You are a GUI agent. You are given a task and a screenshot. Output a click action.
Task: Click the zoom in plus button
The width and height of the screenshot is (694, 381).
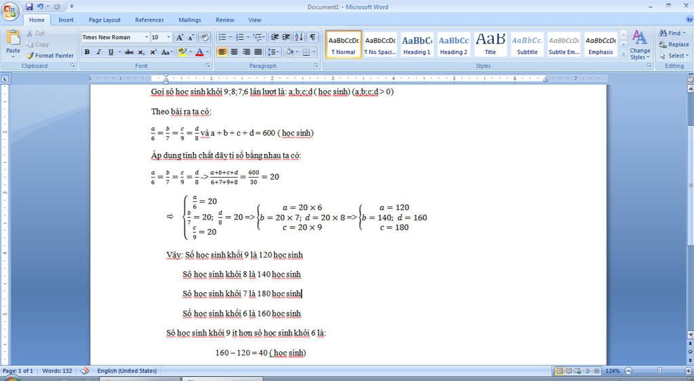689,371
